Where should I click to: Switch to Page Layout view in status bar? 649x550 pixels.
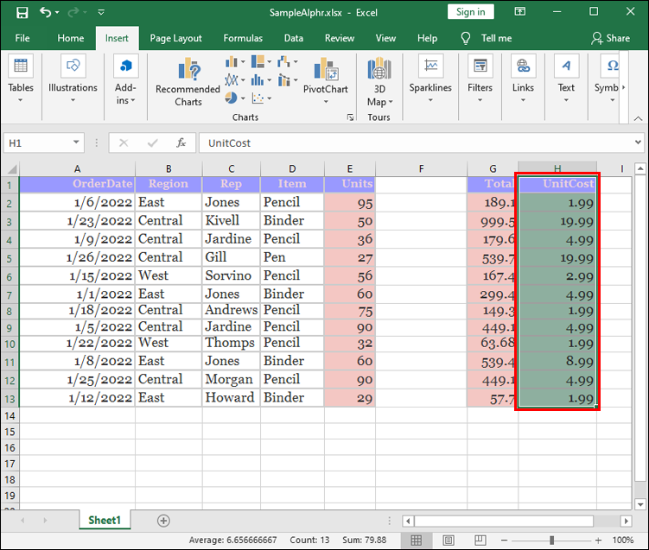pyautogui.click(x=447, y=541)
